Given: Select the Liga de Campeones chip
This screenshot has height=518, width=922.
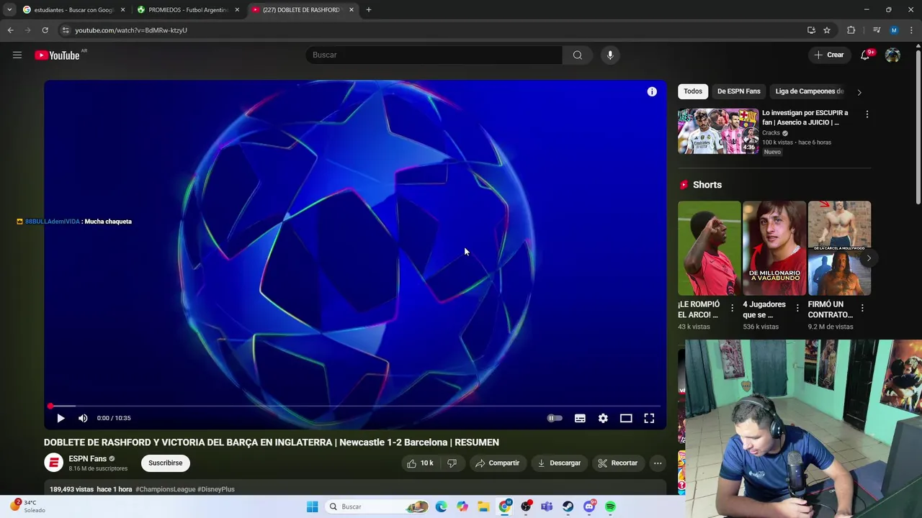Looking at the screenshot, I should [810, 91].
